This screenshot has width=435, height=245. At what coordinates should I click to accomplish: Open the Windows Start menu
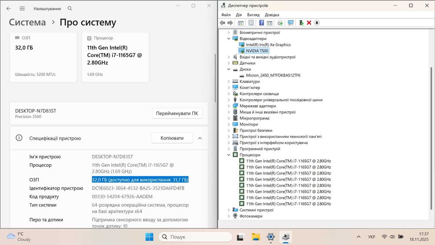(x=149, y=237)
